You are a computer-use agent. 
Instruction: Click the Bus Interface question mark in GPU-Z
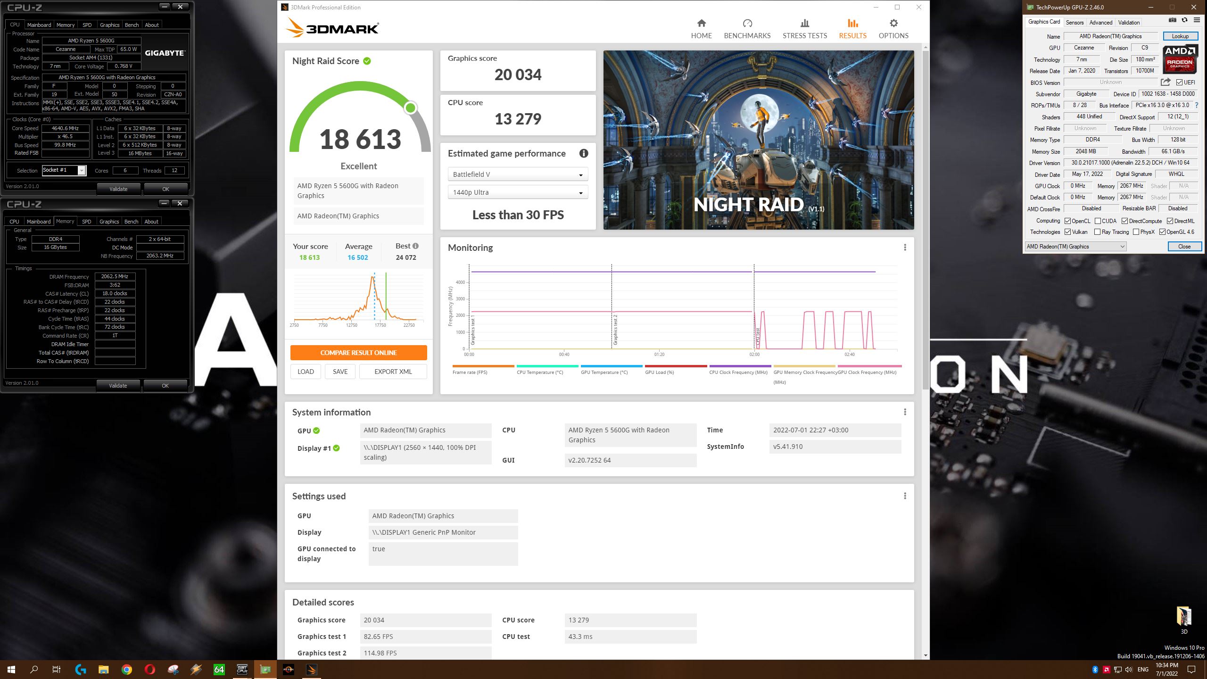[1197, 106]
